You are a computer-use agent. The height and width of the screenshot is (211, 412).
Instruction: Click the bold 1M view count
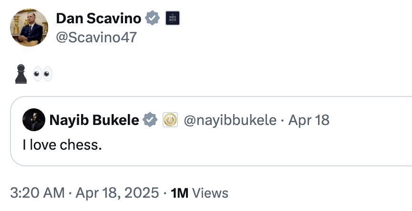[x=180, y=193]
